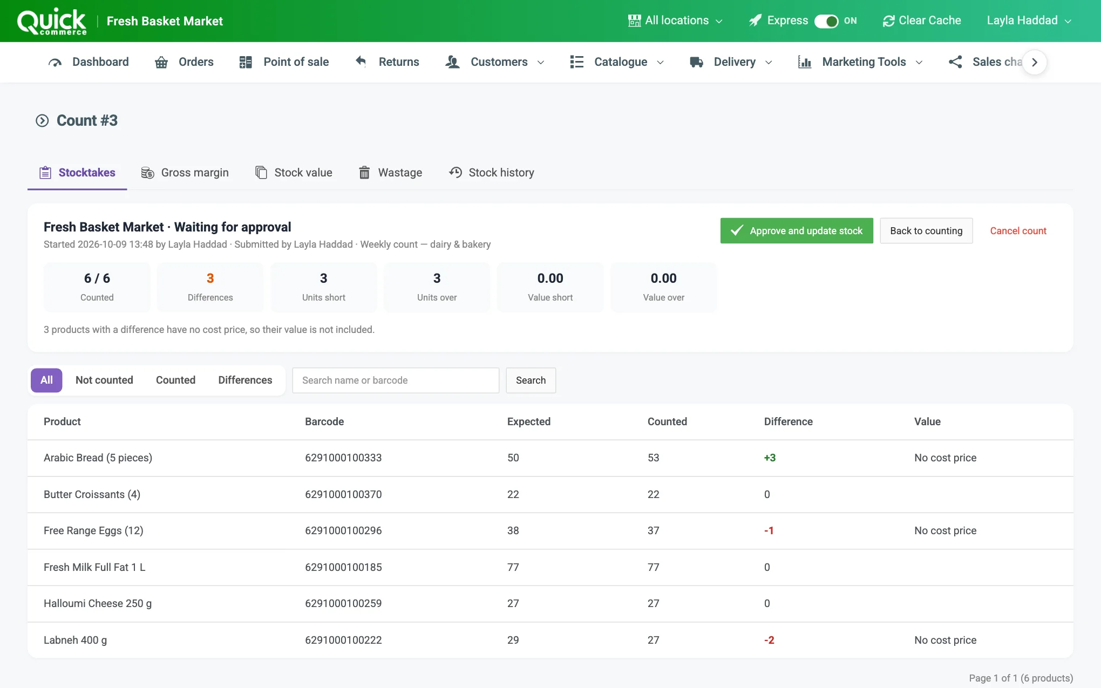Viewport: 1101px width, 688px height.
Task: Click the Wastage trash bin icon
Action: (364, 173)
